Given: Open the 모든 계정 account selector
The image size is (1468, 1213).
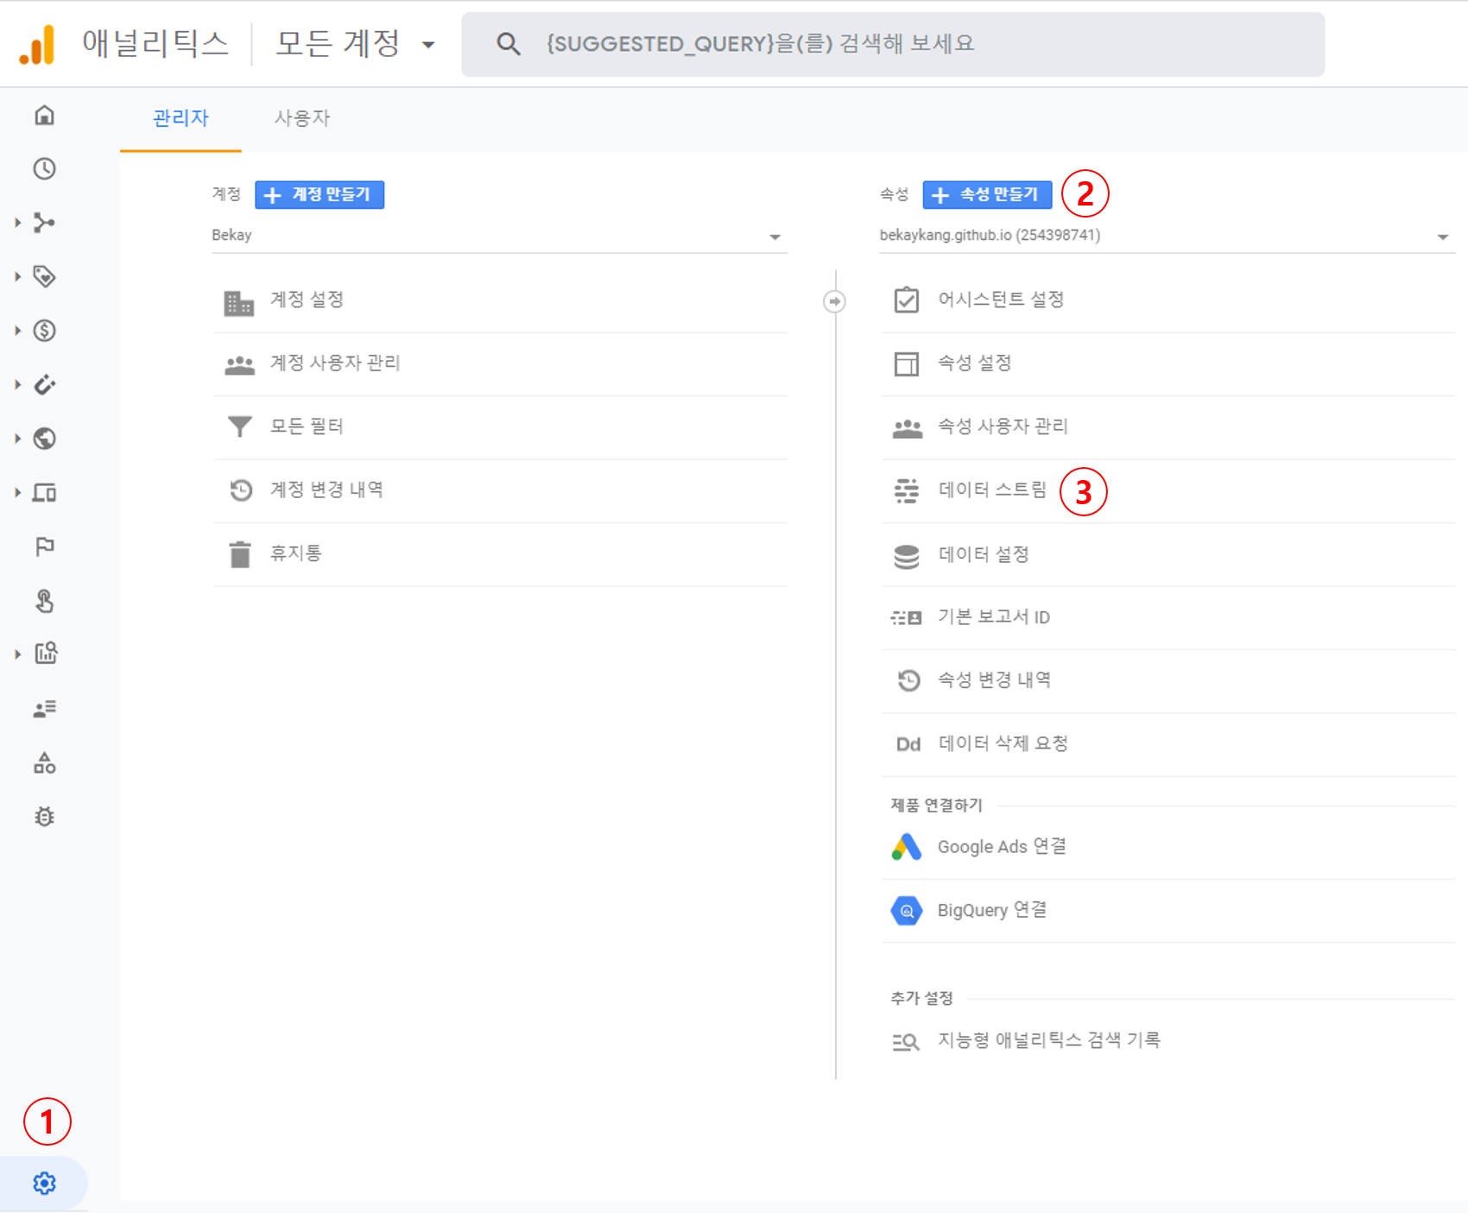Looking at the screenshot, I should (x=355, y=44).
